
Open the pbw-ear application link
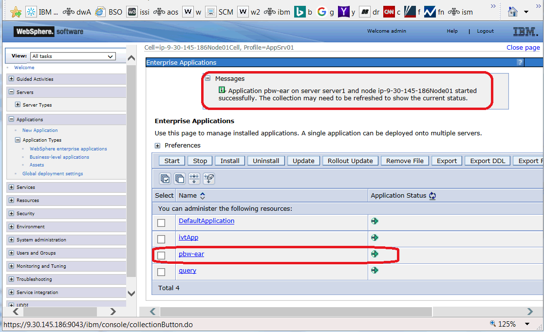pos(191,254)
